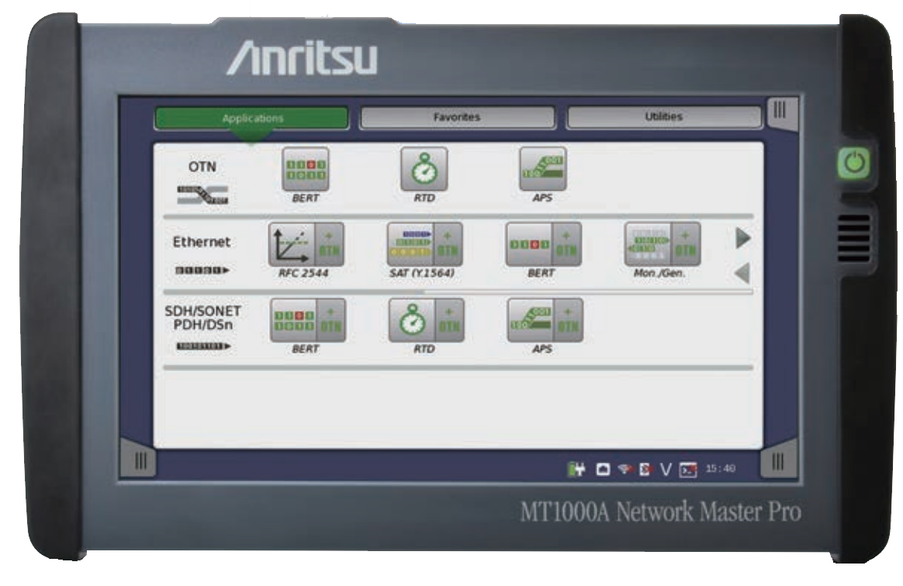Check the battery and AC power status icon
Image resolution: width=903 pixels, height=586 pixels.
tap(576, 470)
